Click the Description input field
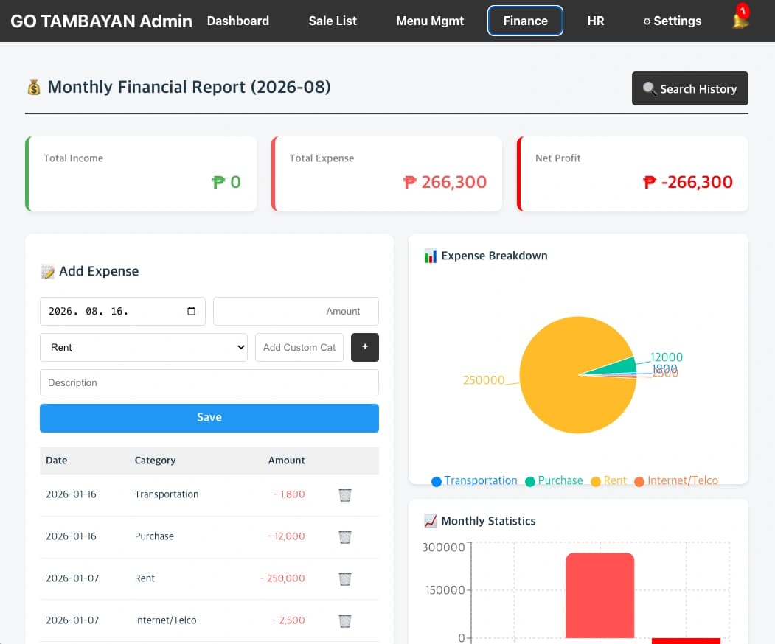The height and width of the screenshot is (644, 775). pyautogui.click(x=209, y=382)
